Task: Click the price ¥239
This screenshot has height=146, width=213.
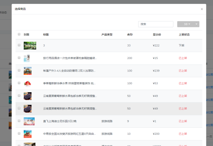Action: pos(156,71)
